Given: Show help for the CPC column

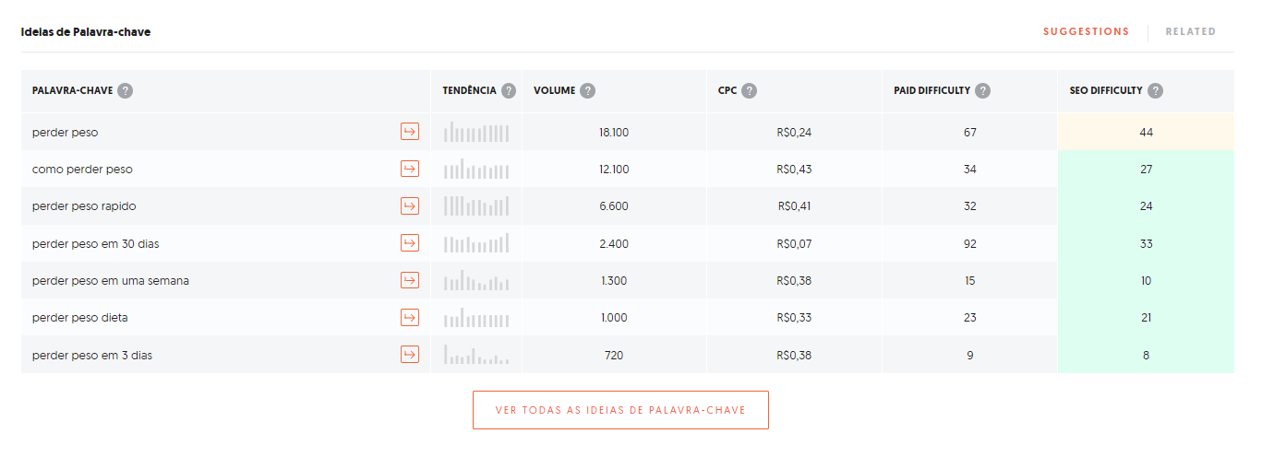Looking at the screenshot, I should [750, 91].
